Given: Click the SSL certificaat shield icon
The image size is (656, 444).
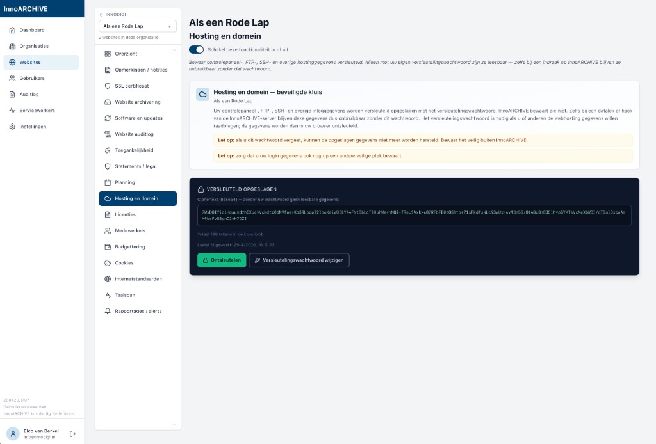Looking at the screenshot, I should [108, 86].
